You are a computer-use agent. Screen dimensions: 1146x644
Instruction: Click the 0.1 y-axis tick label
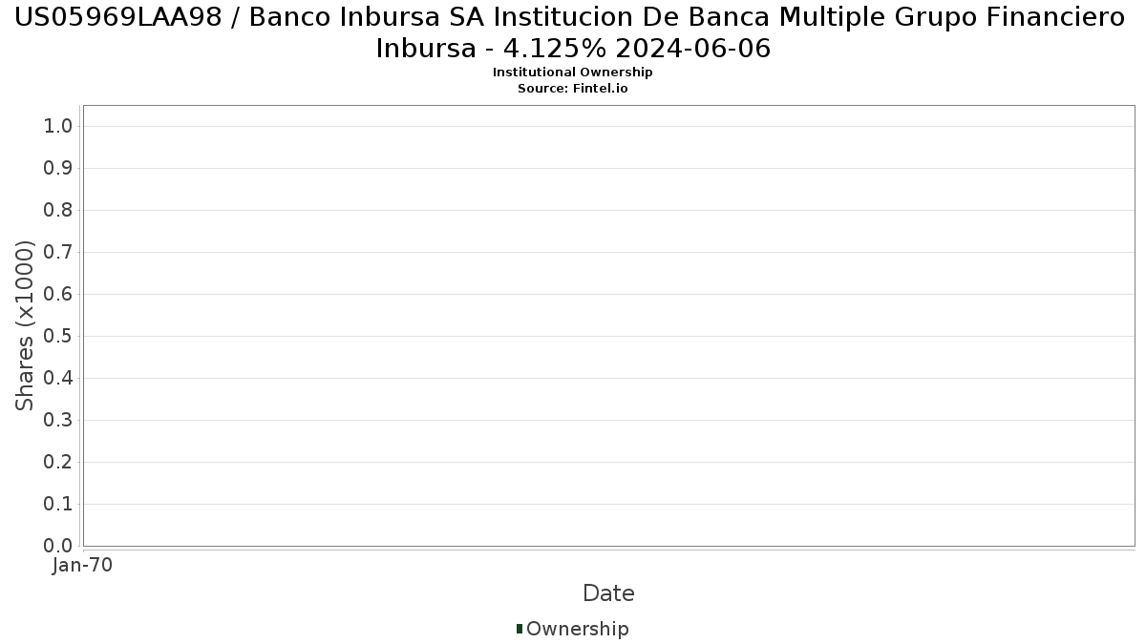pos(59,505)
